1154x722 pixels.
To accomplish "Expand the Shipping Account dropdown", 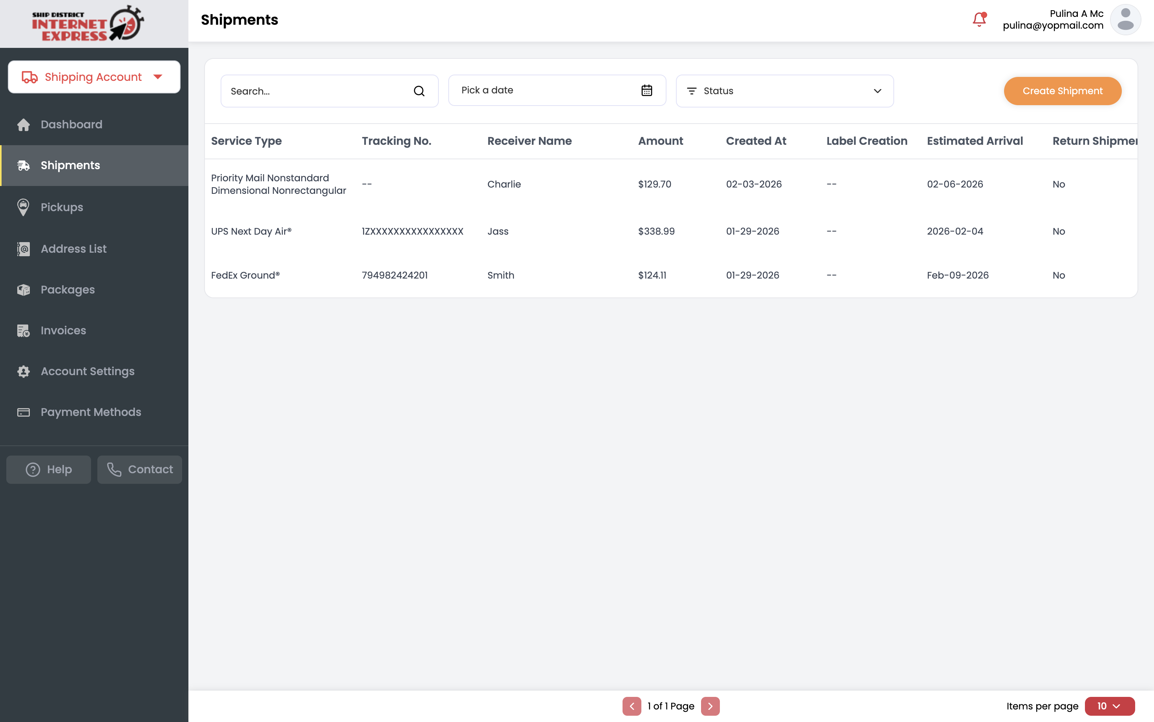I will 94,77.
